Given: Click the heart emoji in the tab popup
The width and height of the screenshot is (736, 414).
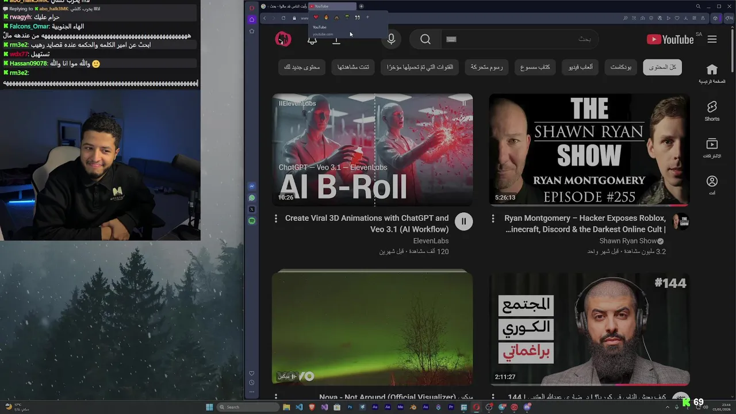Looking at the screenshot, I should (316, 17).
